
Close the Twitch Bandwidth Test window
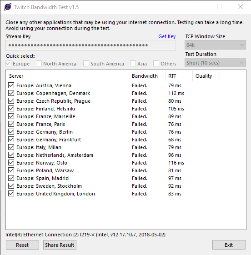[x=241, y=7]
